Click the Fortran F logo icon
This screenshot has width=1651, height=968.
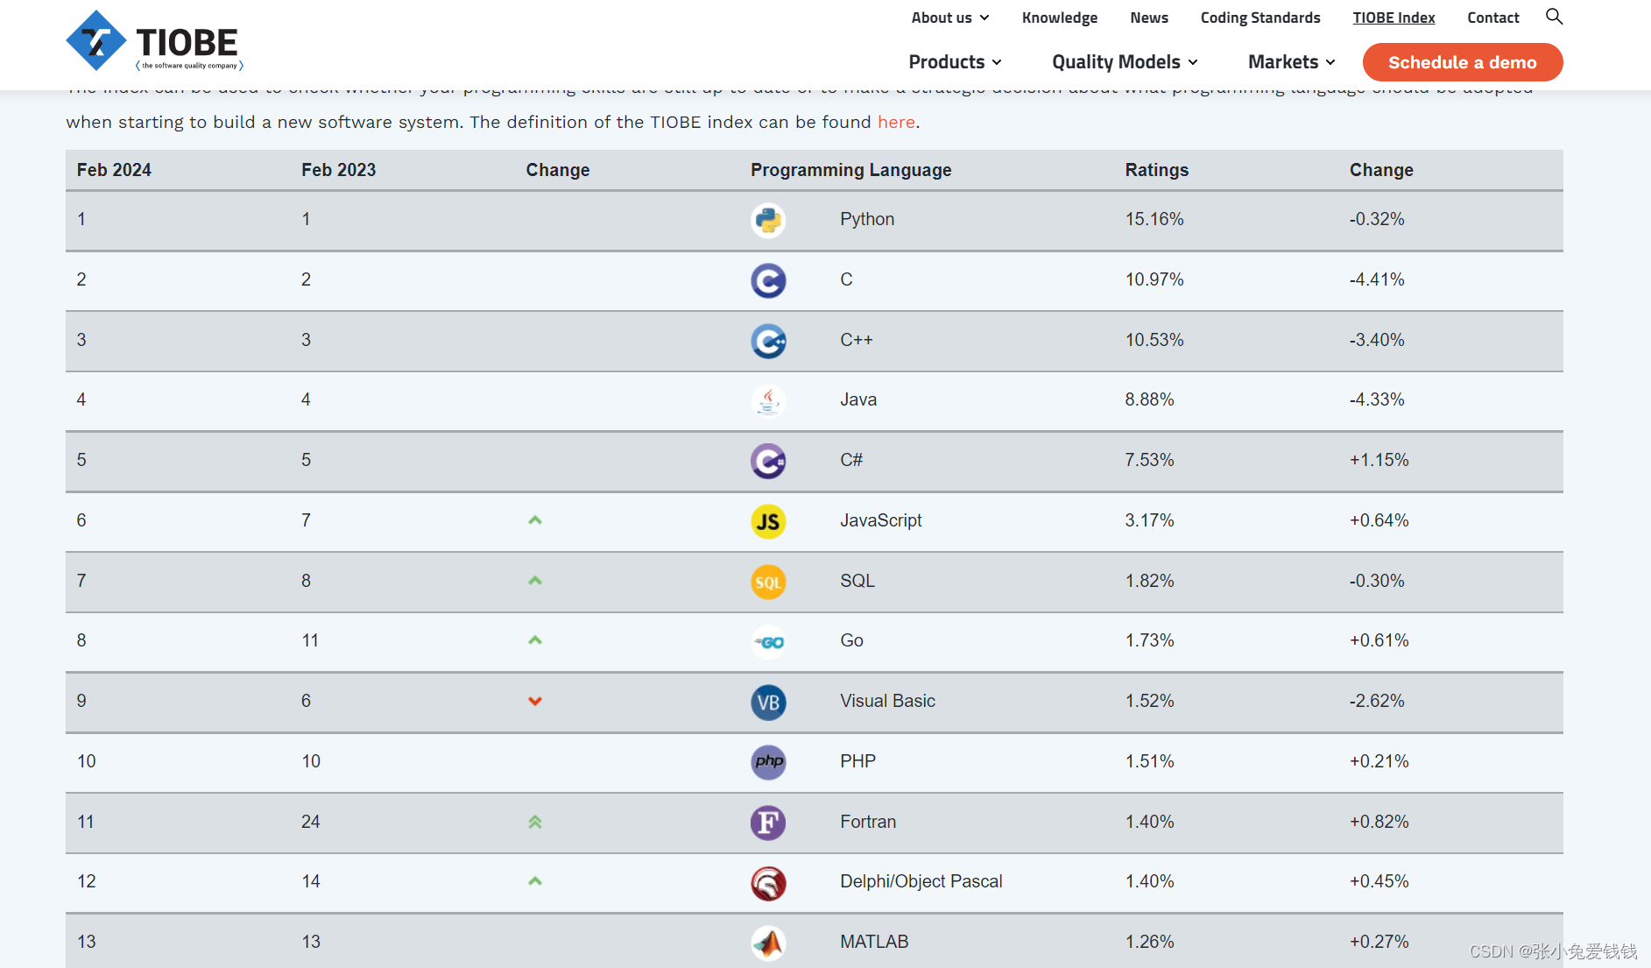[768, 823]
